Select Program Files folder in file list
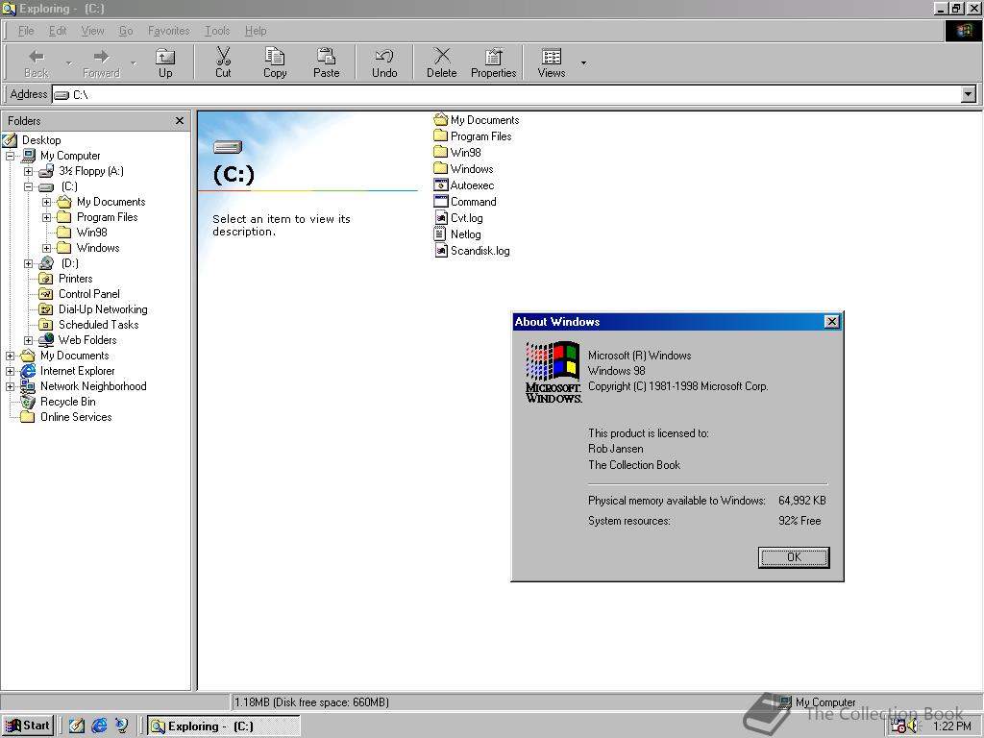 coord(473,136)
